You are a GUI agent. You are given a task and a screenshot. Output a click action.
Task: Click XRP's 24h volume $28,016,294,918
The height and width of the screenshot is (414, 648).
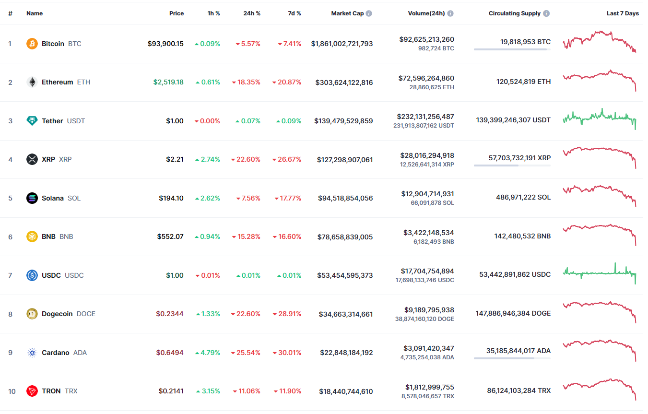[x=427, y=155]
